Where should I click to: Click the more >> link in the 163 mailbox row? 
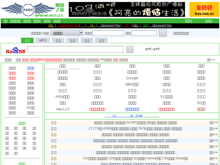(x=213, y=158)
